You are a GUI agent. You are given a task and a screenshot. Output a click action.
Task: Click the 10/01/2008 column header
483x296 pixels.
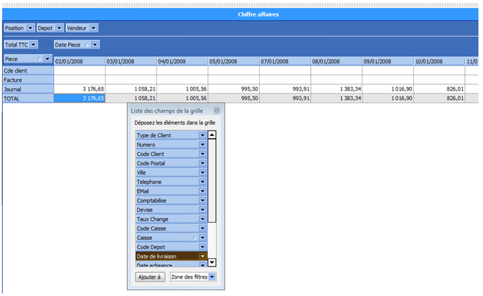pos(439,61)
